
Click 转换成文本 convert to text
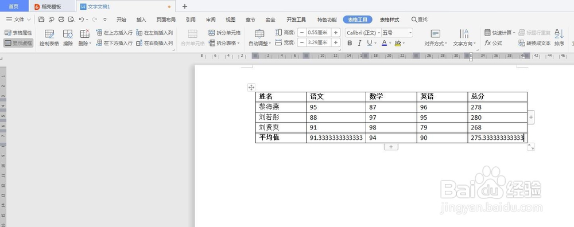535,43
